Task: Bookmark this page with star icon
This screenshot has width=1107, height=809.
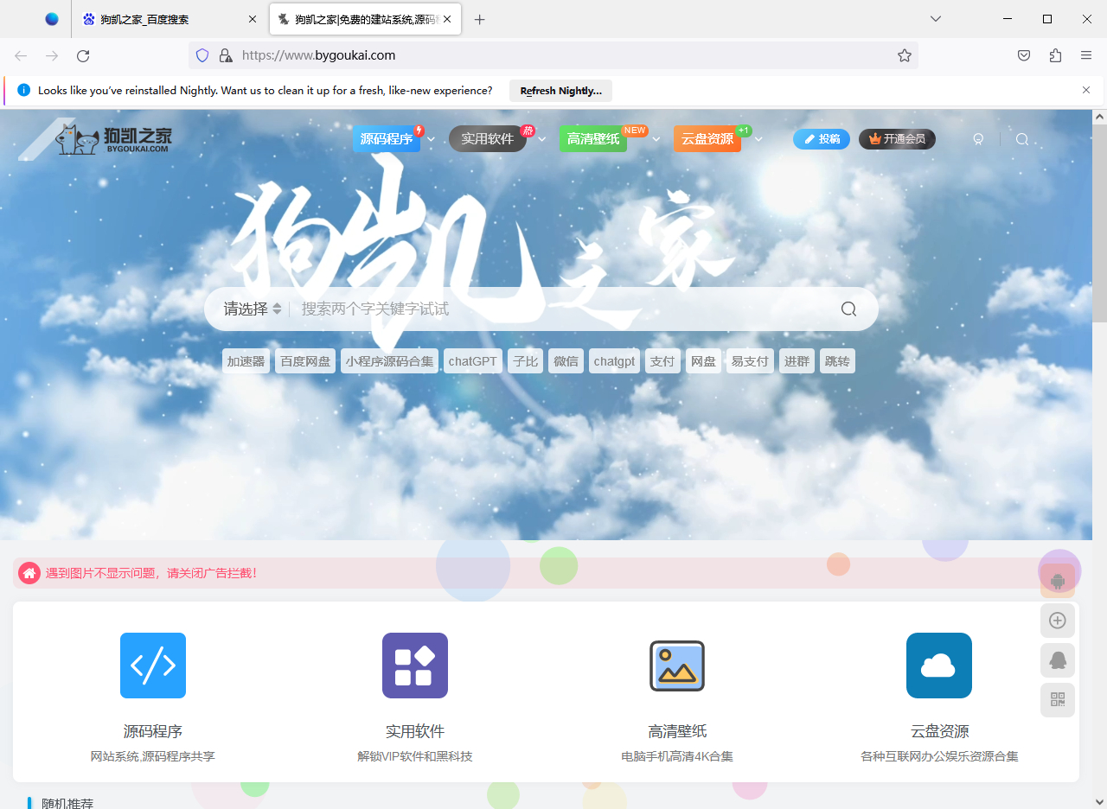Action: tap(905, 55)
